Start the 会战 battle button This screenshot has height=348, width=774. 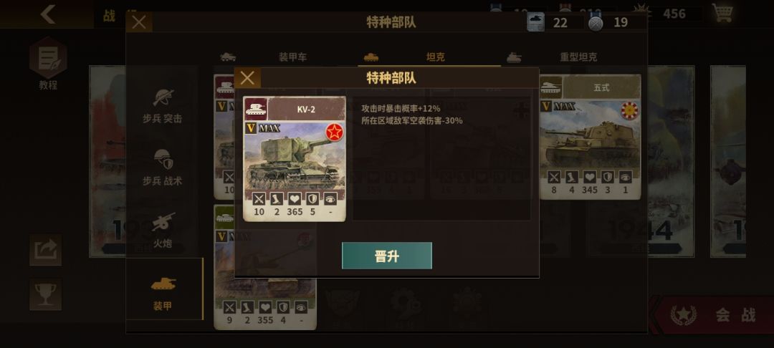713,315
